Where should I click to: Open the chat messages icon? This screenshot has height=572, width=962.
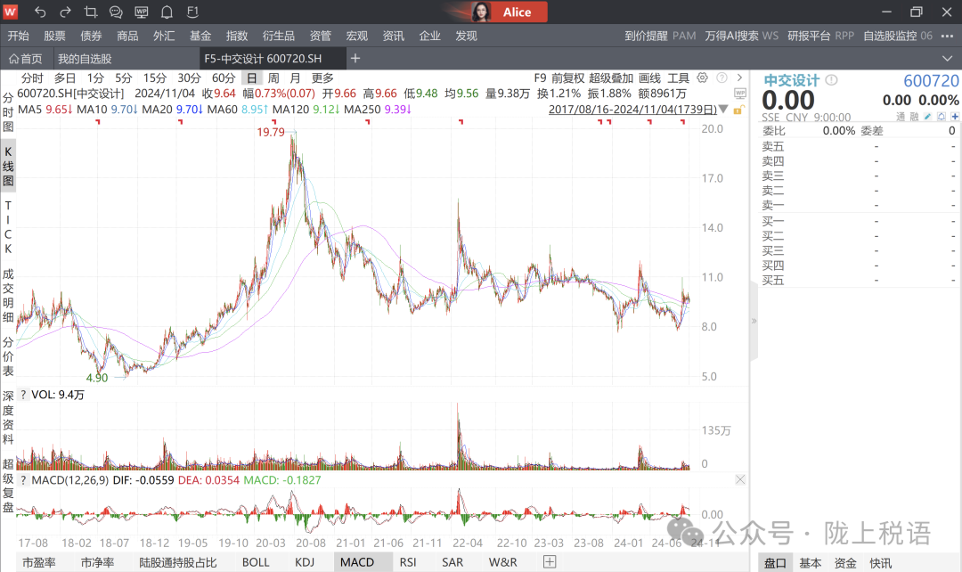click(x=115, y=12)
